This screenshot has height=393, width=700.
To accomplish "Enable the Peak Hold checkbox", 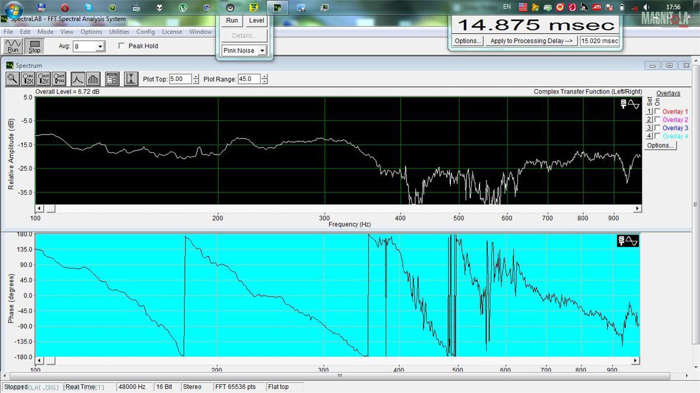I will 122,46.
